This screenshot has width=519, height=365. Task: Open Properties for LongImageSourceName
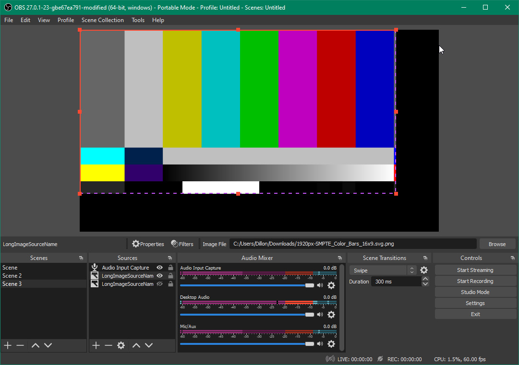(147, 244)
